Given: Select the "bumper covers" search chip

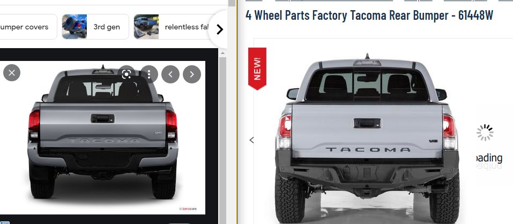Looking at the screenshot, I should pyautogui.click(x=28, y=27).
